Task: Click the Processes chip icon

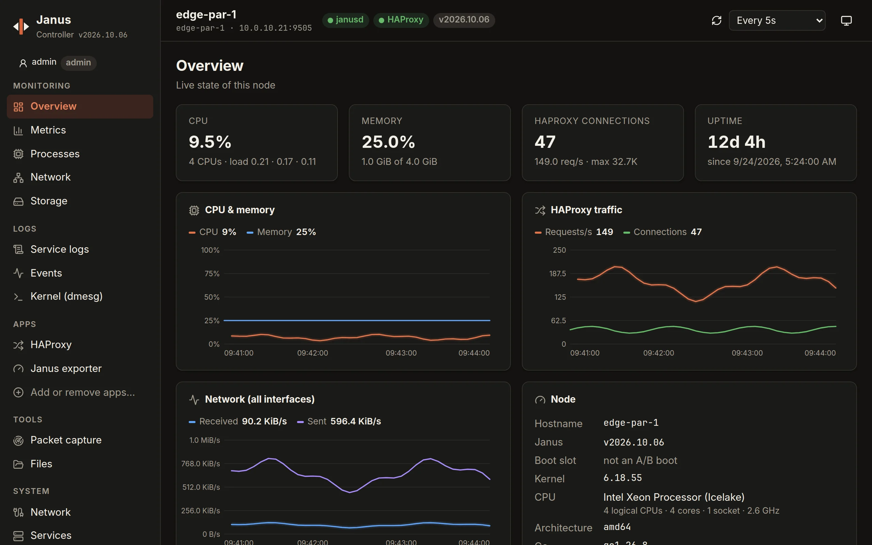Action: tap(18, 154)
